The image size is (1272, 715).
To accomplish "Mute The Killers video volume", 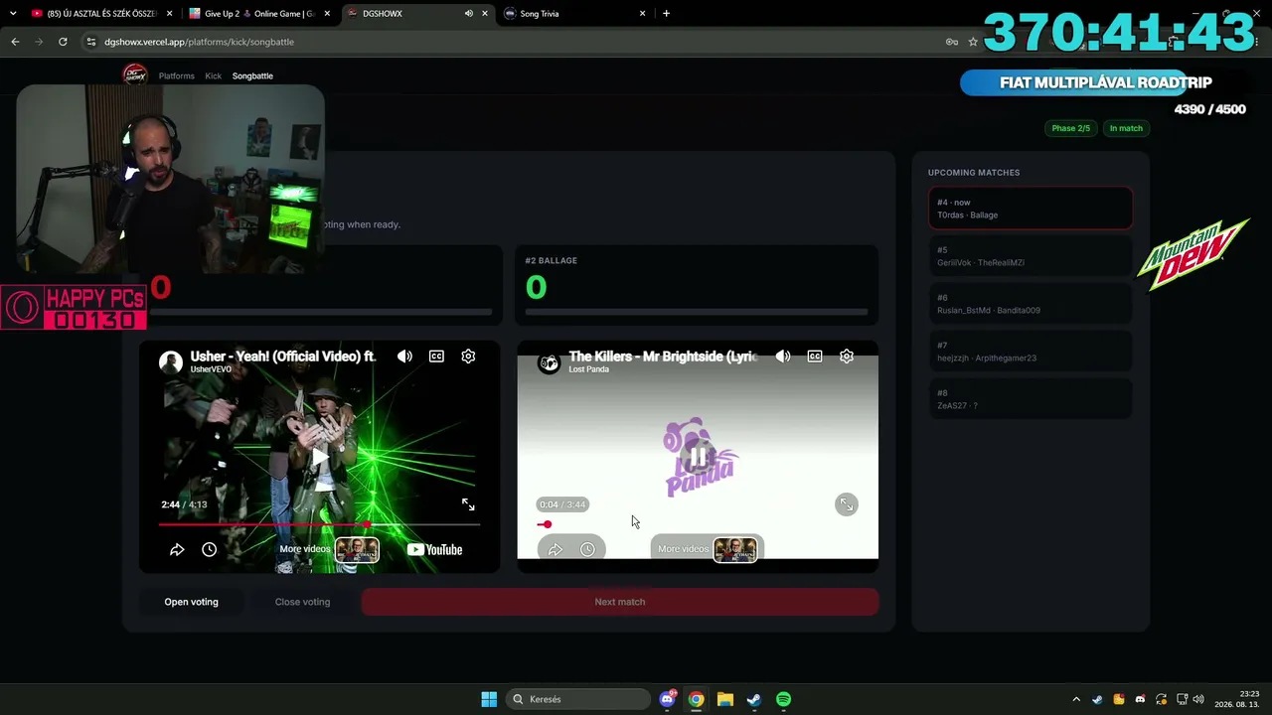I will point(783,357).
